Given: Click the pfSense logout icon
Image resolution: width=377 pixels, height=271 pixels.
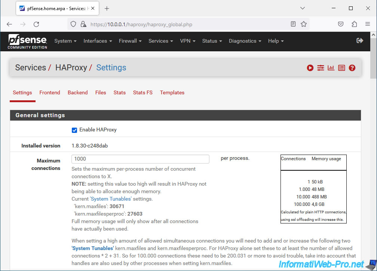Looking at the screenshot, I should pos(360,41).
